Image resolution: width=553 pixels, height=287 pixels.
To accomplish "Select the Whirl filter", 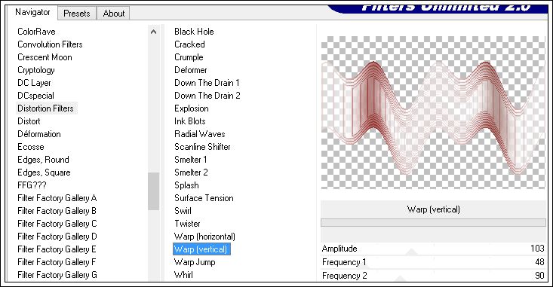I will 183,275.
